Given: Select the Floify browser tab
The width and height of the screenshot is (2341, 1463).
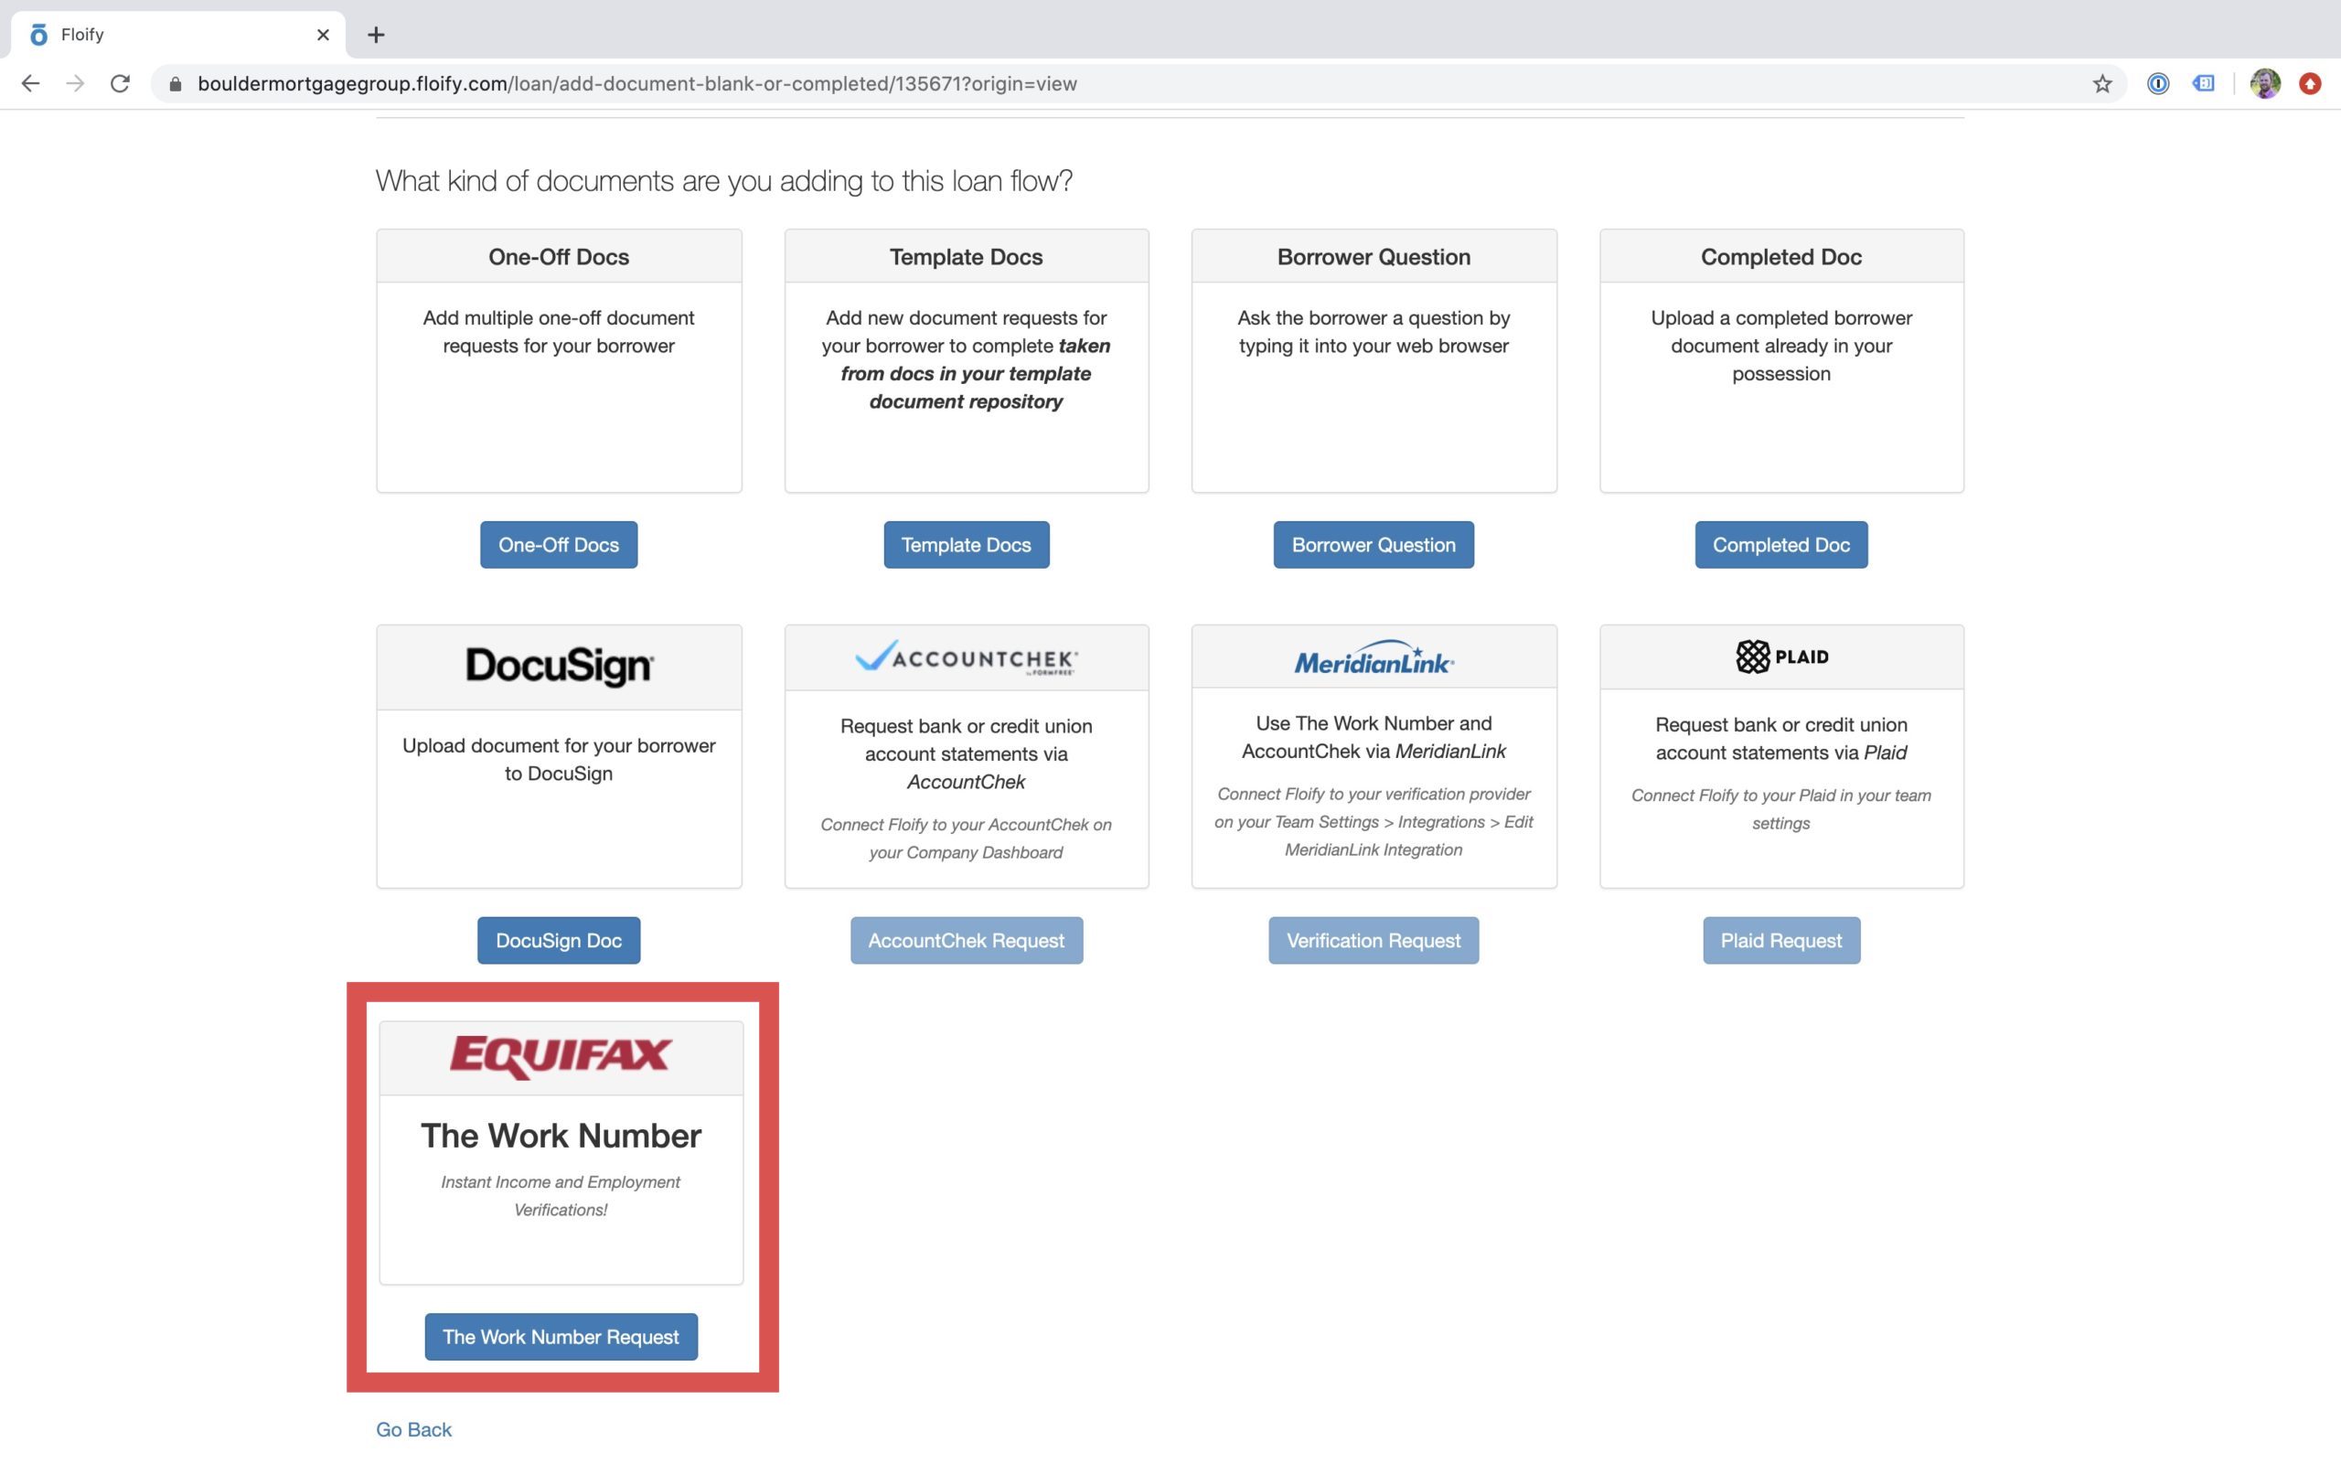Looking at the screenshot, I should click(x=178, y=35).
